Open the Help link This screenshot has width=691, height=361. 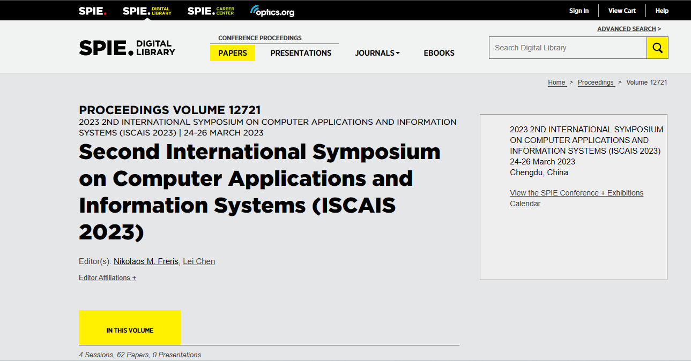[x=662, y=11]
